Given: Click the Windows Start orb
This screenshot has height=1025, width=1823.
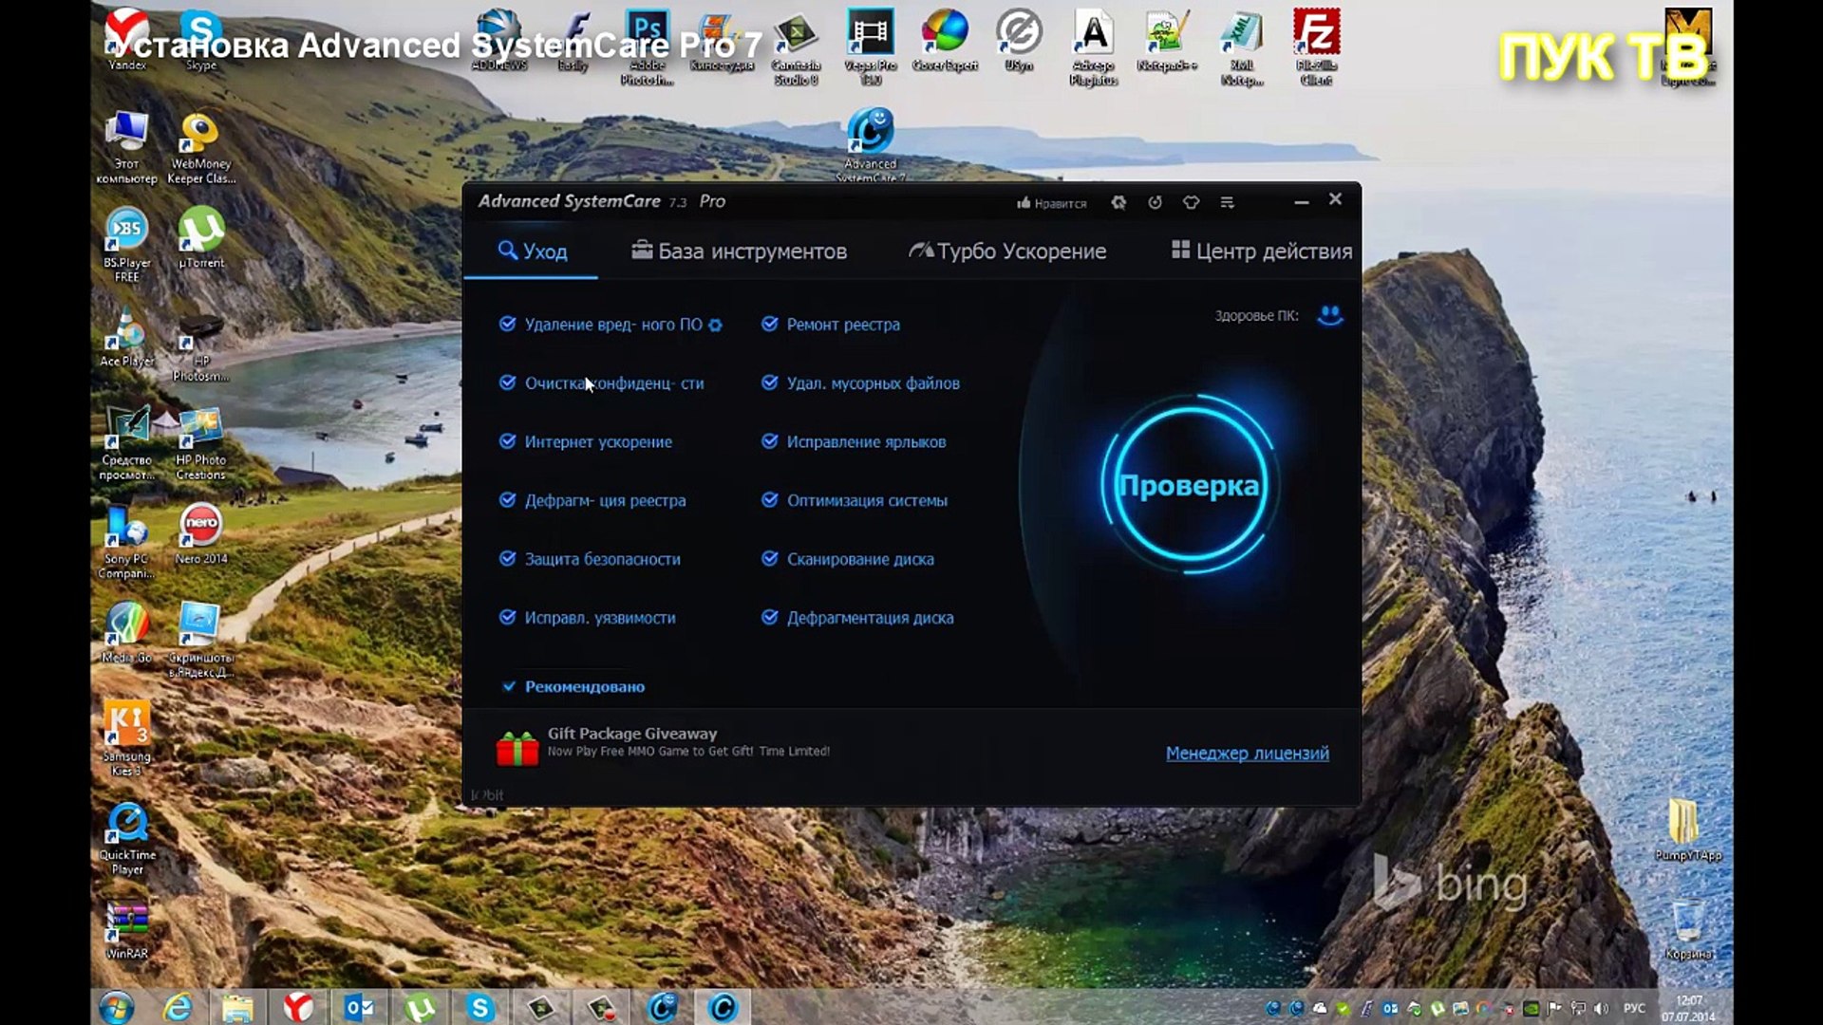Looking at the screenshot, I should (117, 1007).
